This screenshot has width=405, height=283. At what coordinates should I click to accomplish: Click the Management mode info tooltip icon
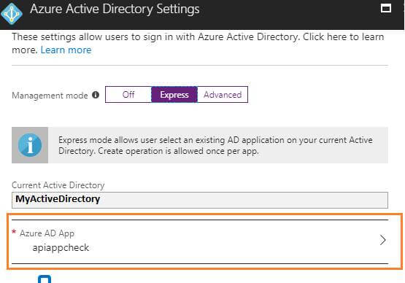point(96,95)
